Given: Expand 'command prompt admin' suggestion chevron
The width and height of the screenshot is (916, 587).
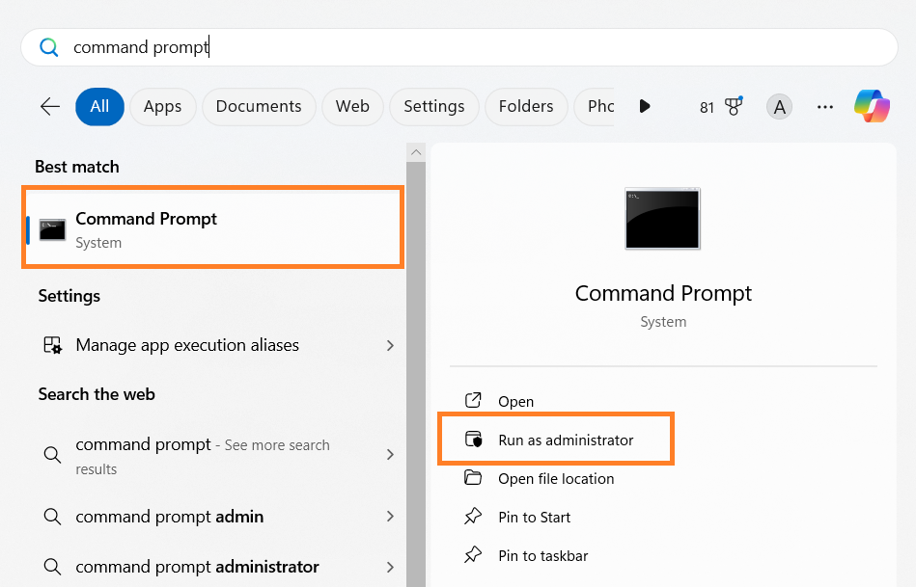Looking at the screenshot, I should [390, 517].
